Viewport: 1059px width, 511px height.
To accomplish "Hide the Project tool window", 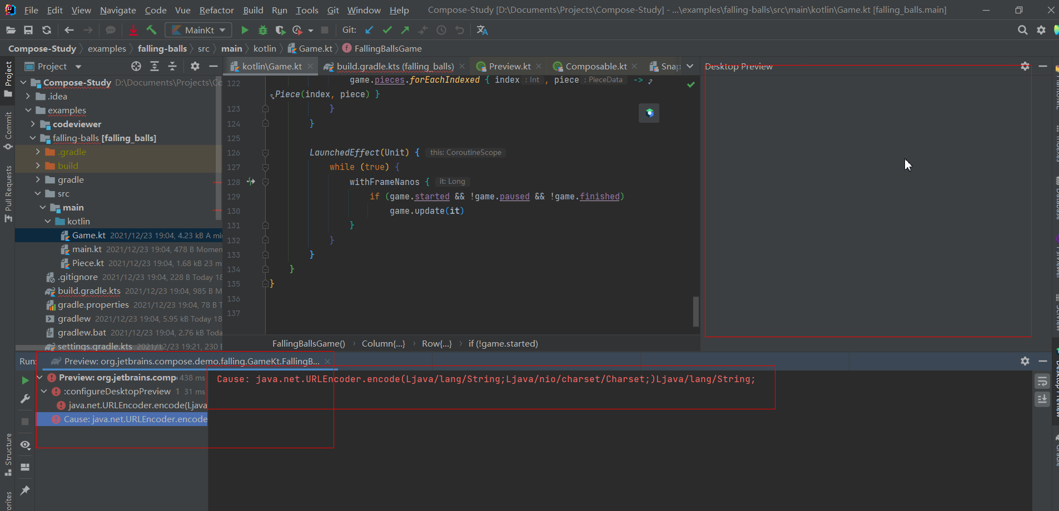I will [x=213, y=66].
